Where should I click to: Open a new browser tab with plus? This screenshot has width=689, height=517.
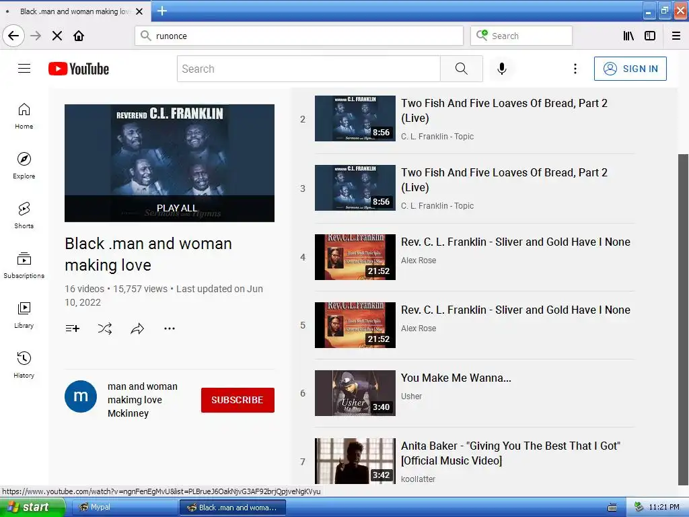161,11
